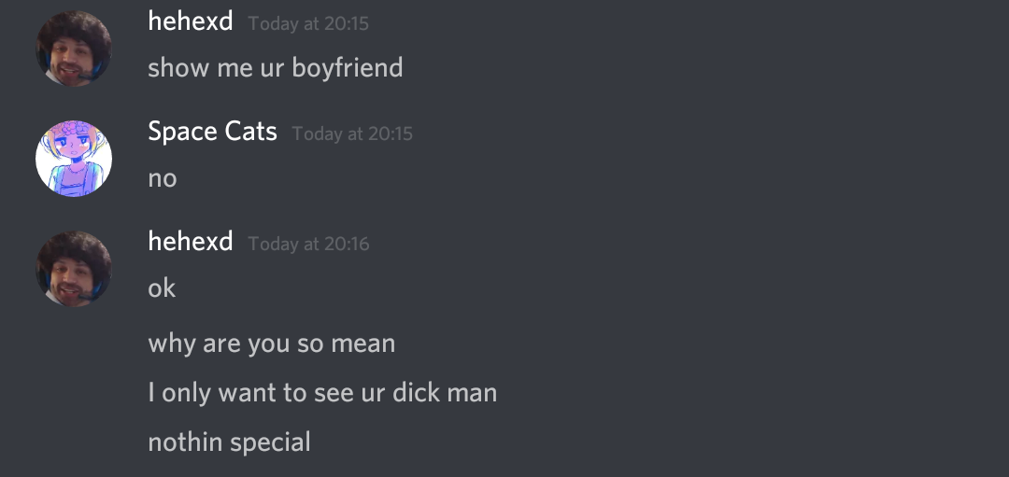
Task: Open the Space Cats anime avatar
Action: (x=74, y=158)
